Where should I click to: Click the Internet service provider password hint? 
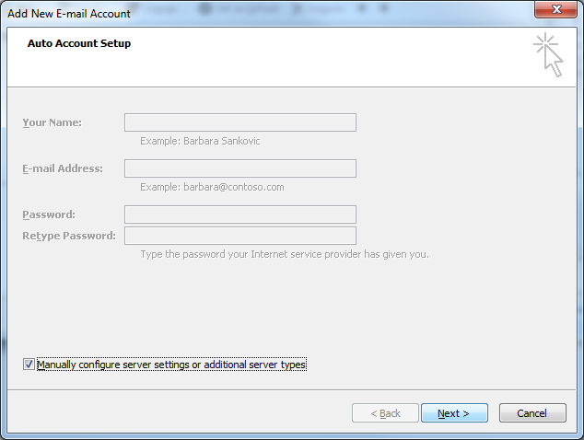coord(285,254)
